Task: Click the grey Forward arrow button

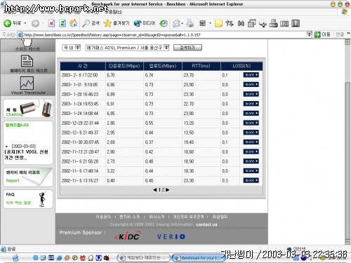Action: coord(35,23)
